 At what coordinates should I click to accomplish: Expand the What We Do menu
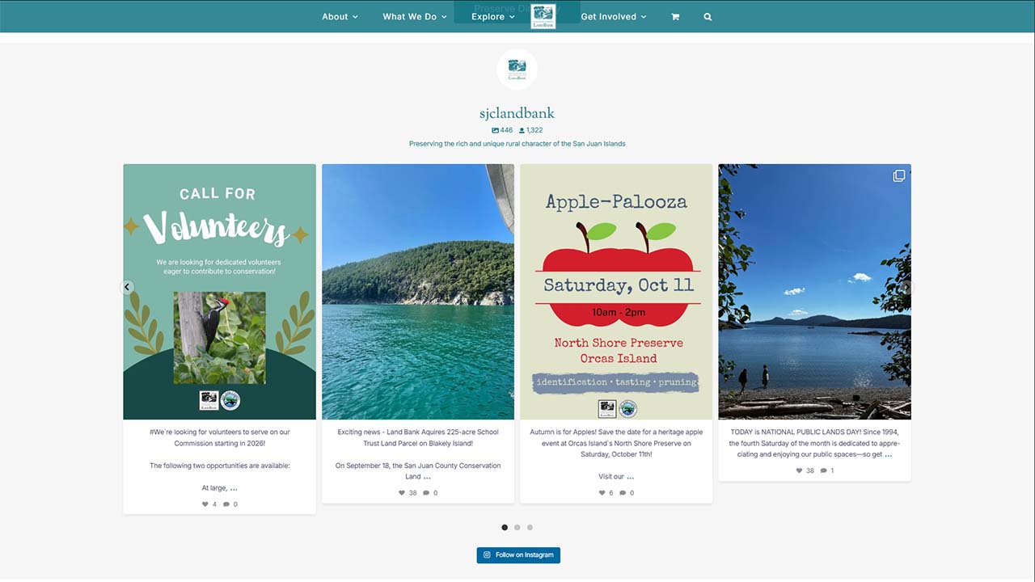pos(415,17)
